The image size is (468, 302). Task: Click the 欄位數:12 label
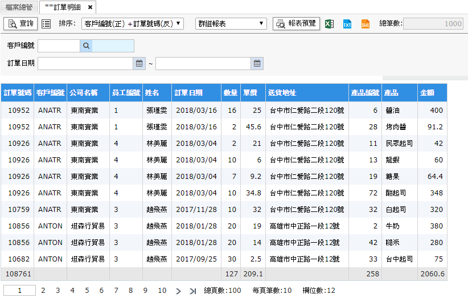[319, 291]
